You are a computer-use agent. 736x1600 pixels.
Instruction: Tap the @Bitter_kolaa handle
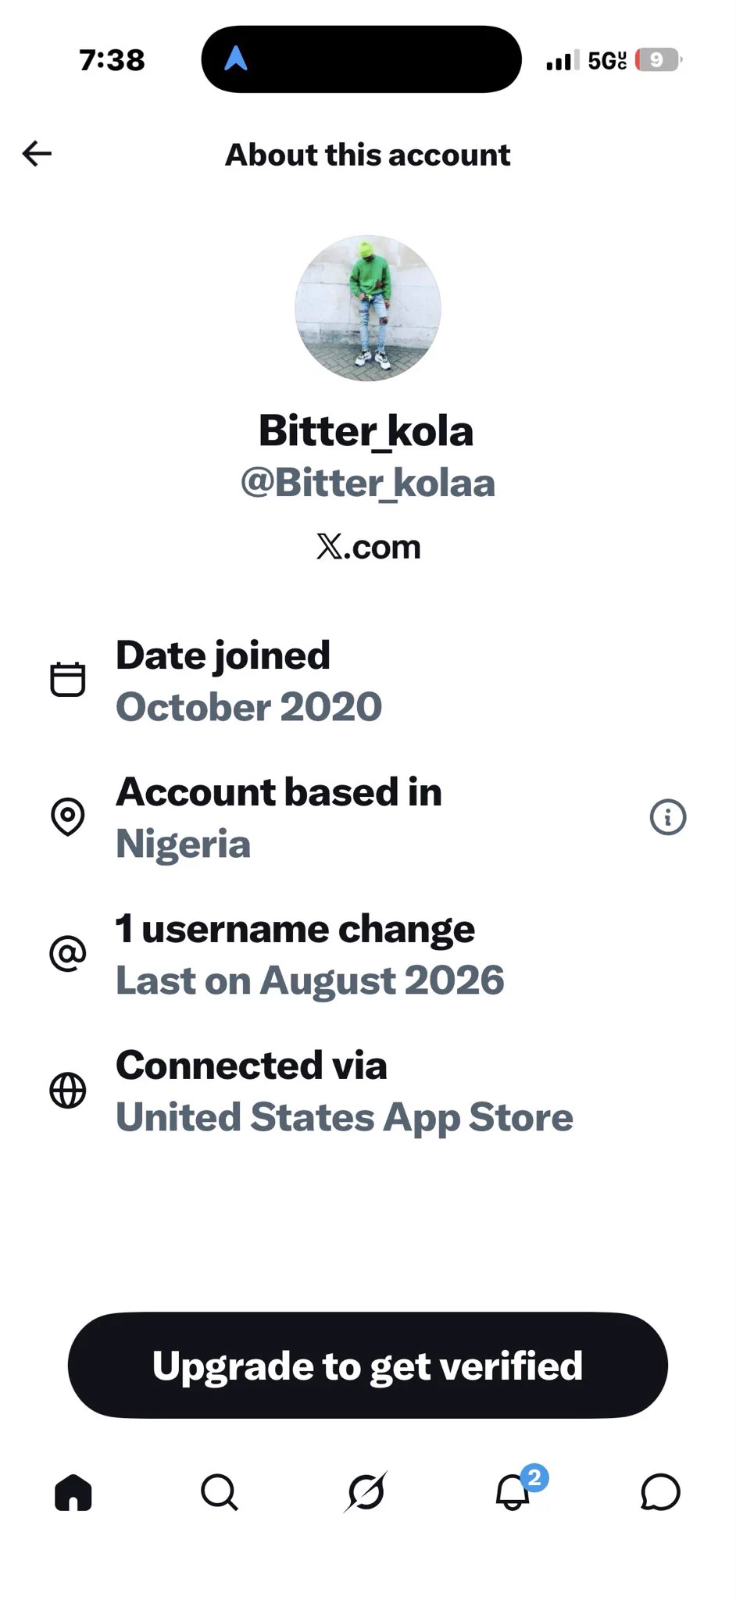(x=368, y=483)
